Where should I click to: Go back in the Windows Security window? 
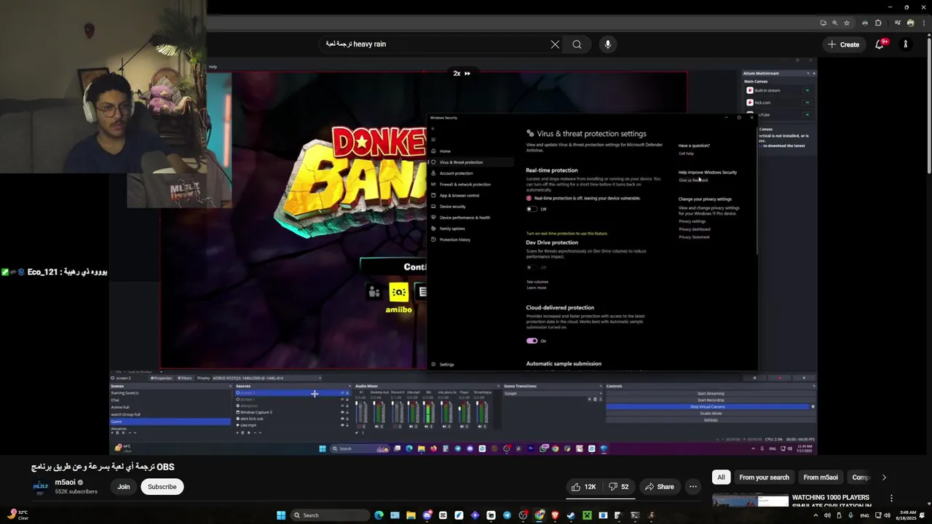(433, 129)
